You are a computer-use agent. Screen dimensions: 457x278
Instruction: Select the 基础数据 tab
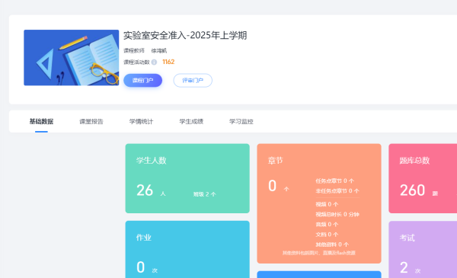click(41, 122)
